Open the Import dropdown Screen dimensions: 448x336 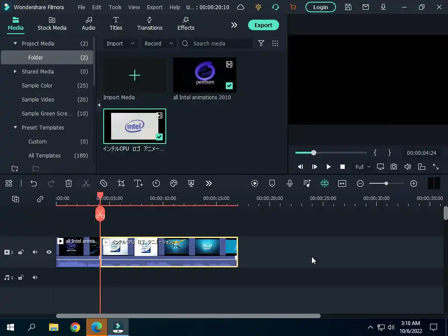pyautogui.click(x=120, y=43)
